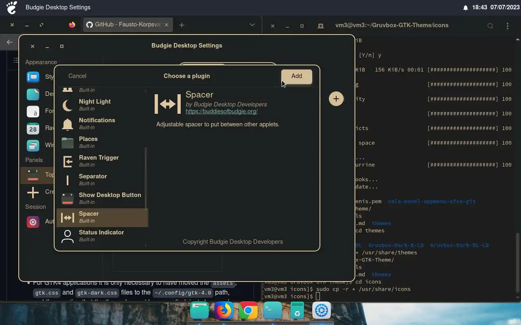Click the Status Indicator person icon
This screenshot has width=521, height=325.
click(68, 236)
